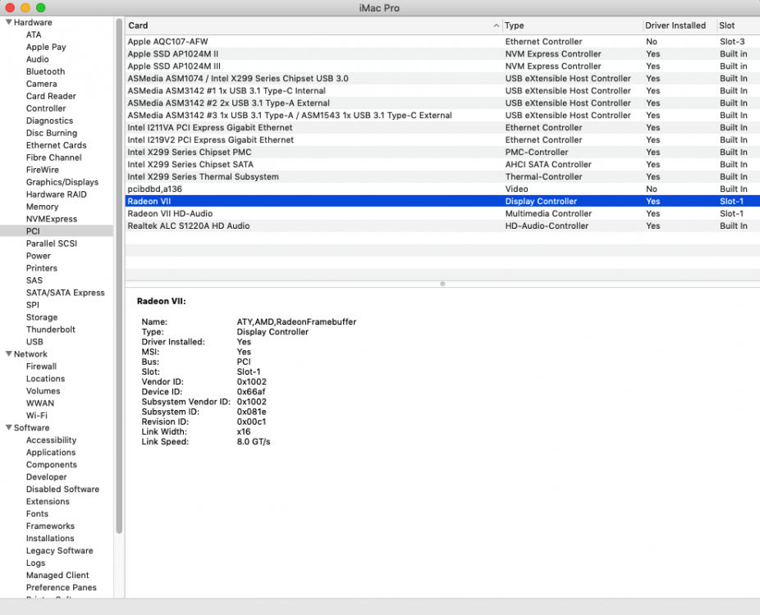Select Legacy Software in the sidebar
The width and height of the screenshot is (760, 615).
pyautogui.click(x=60, y=550)
